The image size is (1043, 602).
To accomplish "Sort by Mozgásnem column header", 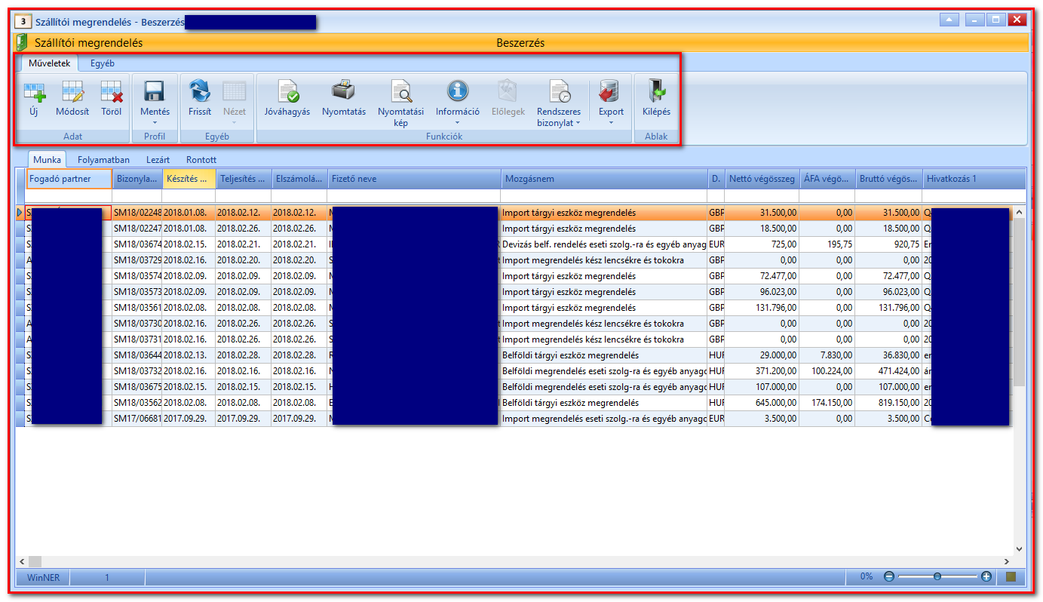I will (603, 179).
